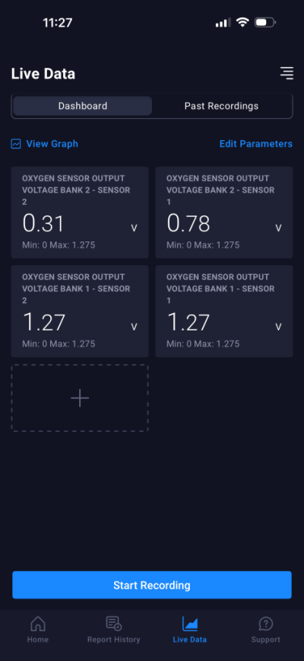Tap the Live Data chart icon
This screenshot has height=661, width=304.
190,624
